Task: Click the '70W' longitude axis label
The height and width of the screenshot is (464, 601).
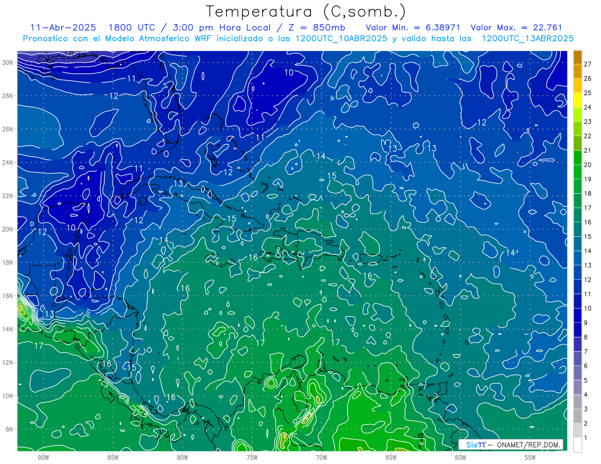Action: tap(322, 457)
